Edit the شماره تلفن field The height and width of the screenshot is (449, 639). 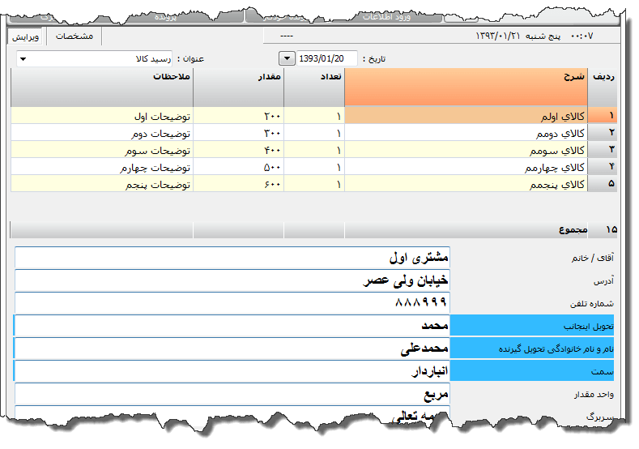coord(232,303)
